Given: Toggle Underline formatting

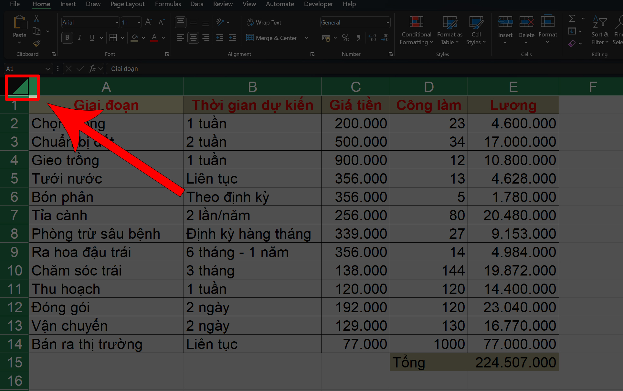Looking at the screenshot, I should click(92, 38).
